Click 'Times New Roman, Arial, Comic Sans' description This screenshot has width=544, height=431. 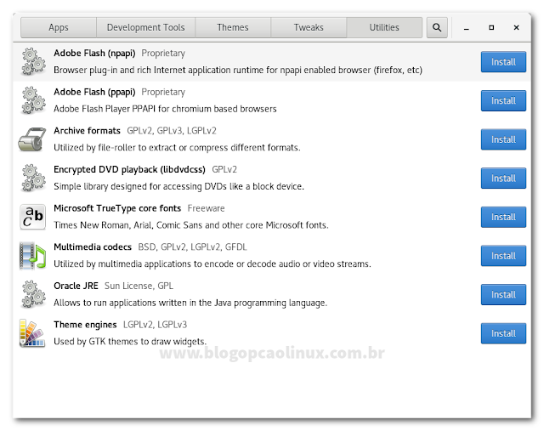pyautogui.click(x=190, y=225)
